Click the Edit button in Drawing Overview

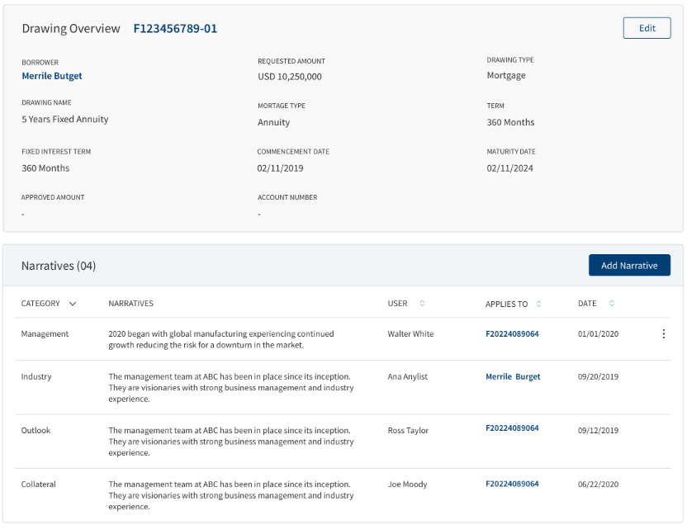[647, 28]
